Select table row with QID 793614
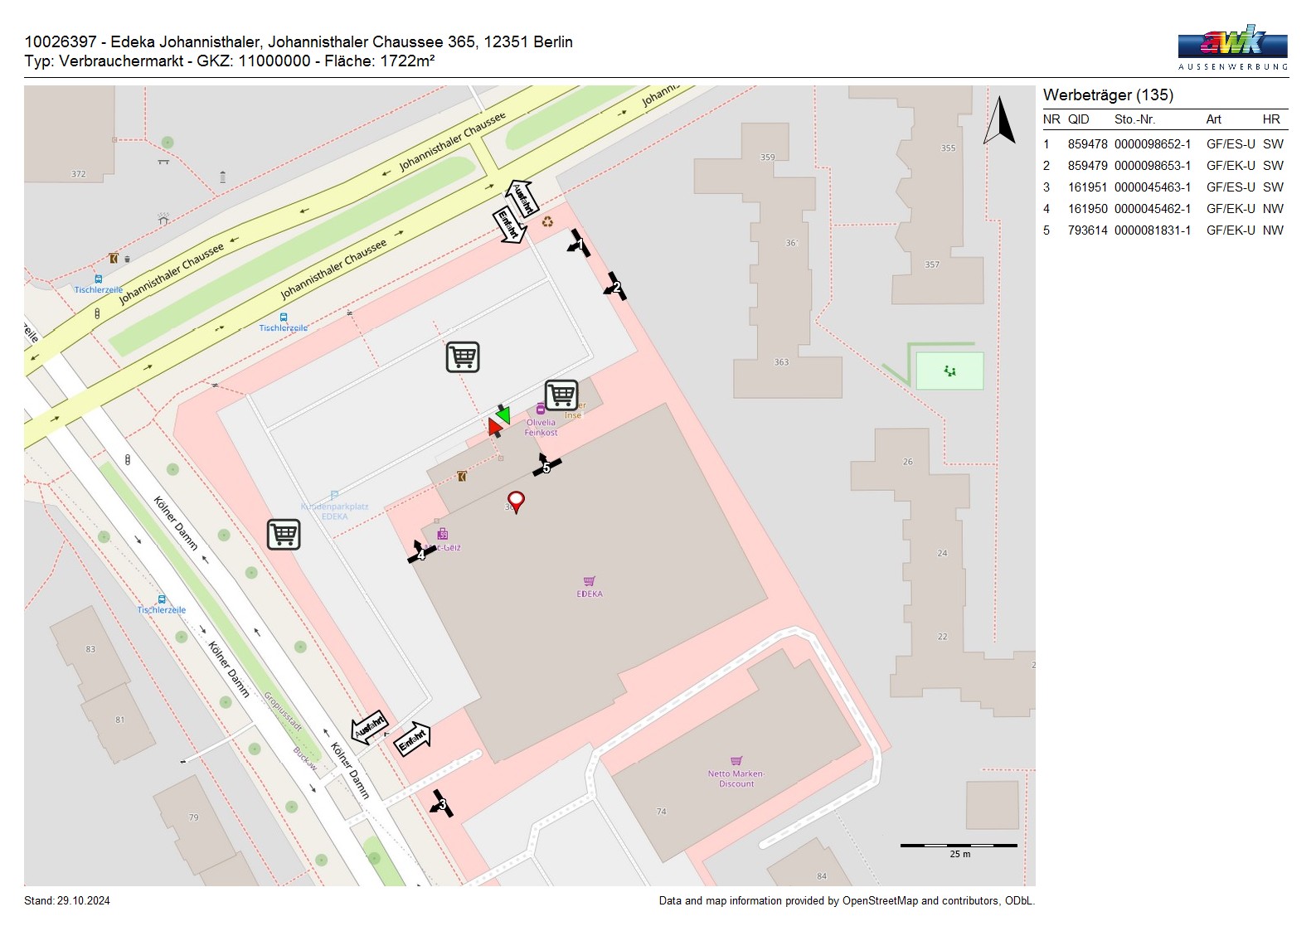Image resolution: width=1316 pixels, height=931 pixels. [1163, 230]
